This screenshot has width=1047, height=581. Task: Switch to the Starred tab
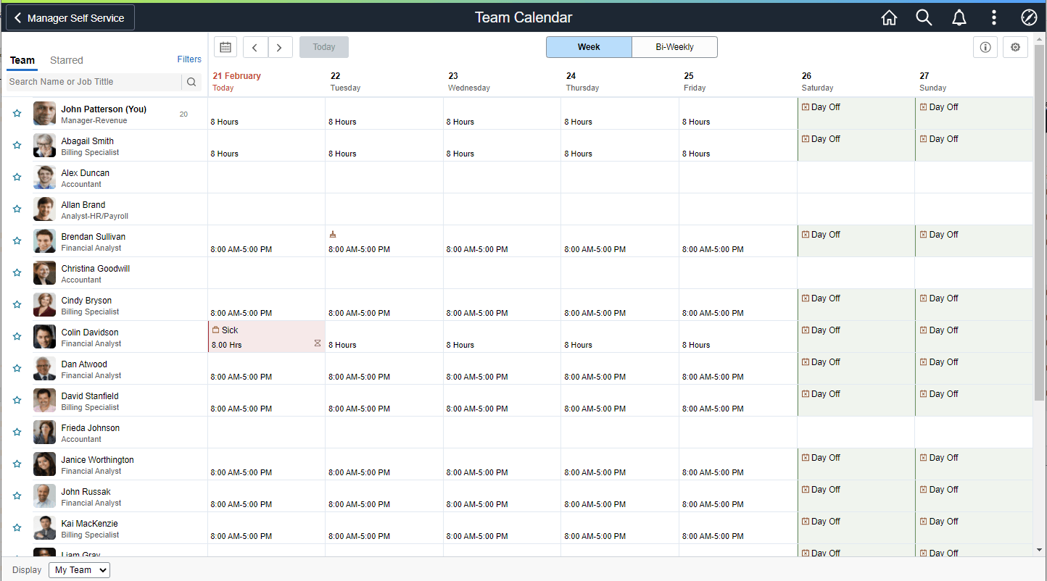coord(66,60)
